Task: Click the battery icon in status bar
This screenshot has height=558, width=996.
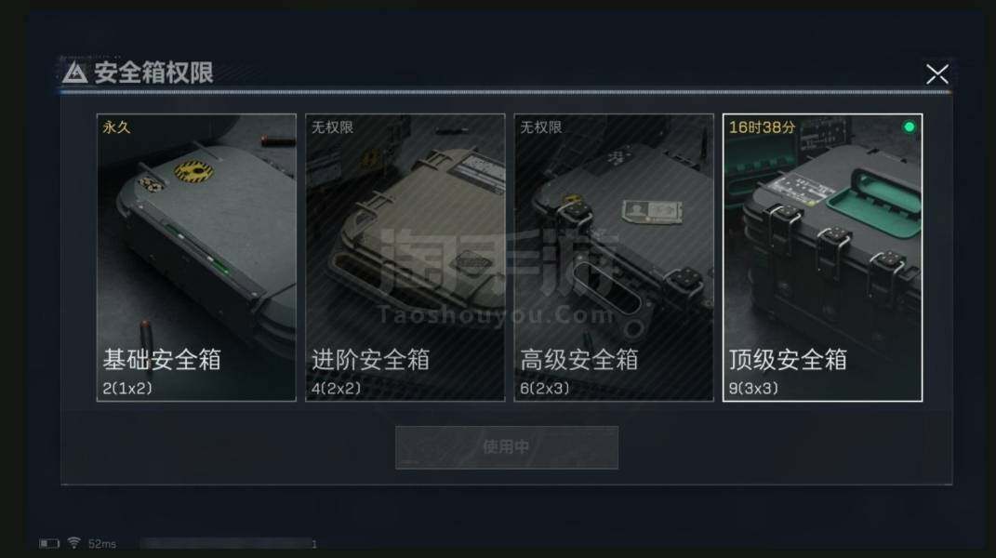Action: pos(49,543)
